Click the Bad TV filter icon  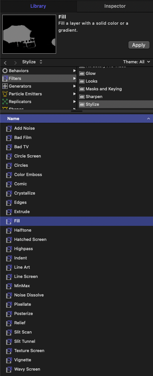click(9, 147)
